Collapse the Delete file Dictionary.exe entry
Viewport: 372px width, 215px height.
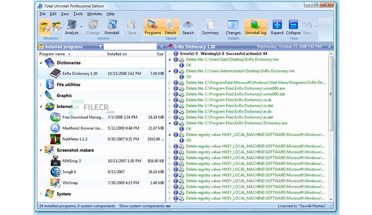[x=170, y=123]
